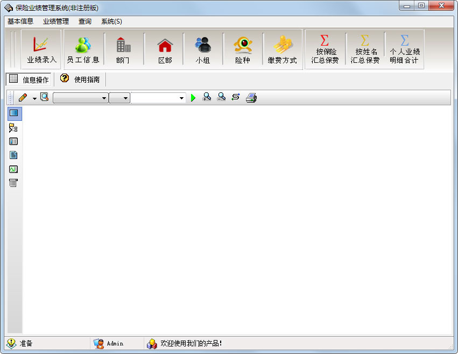Close the 保险业绩管理系统 window
The height and width of the screenshot is (354, 458).
(441, 5)
